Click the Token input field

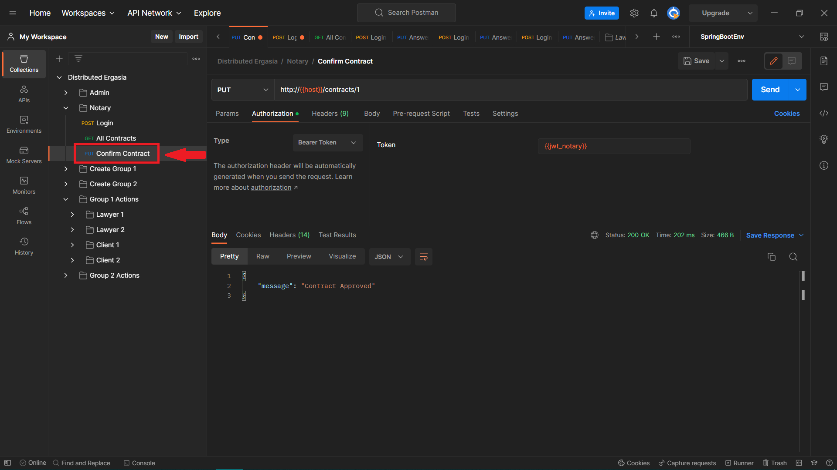coord(614,146)
